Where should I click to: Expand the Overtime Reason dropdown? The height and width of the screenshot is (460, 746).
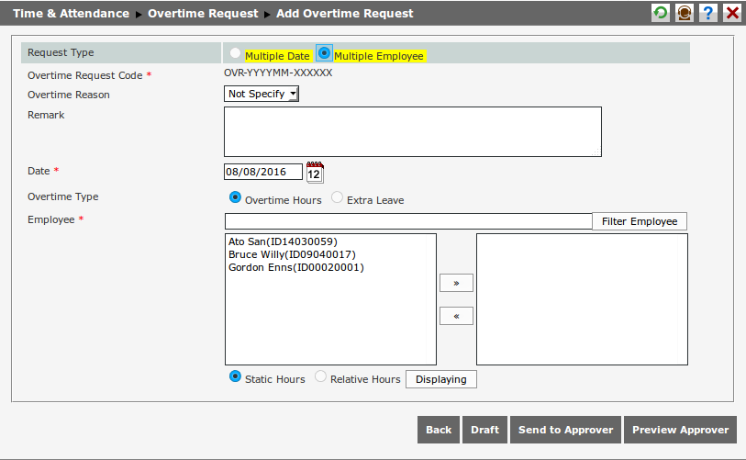click(262, 94)
